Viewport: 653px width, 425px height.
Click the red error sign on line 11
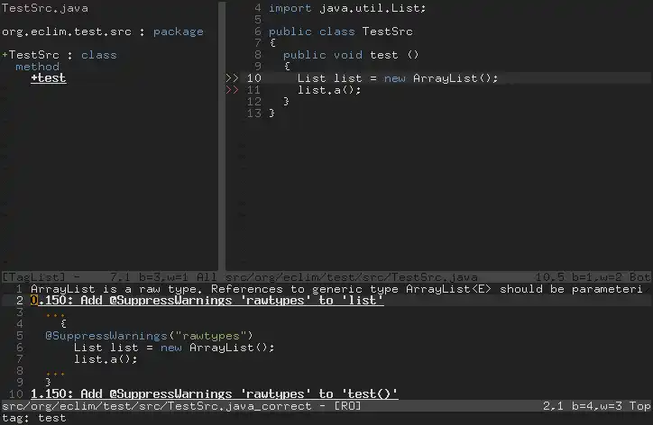[x=232, y=90]
